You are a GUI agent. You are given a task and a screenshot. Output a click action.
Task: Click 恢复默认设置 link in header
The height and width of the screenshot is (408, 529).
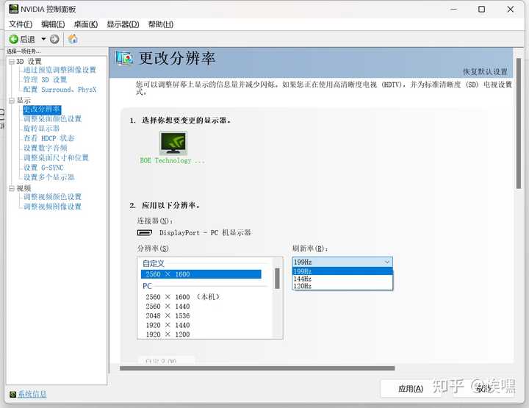coord(485,71)
